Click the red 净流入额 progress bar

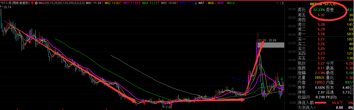[321, 103]
